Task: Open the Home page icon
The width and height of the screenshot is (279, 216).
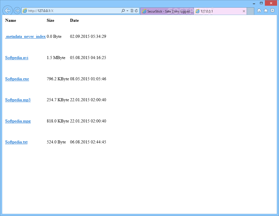Action: (x=259, y=11)
